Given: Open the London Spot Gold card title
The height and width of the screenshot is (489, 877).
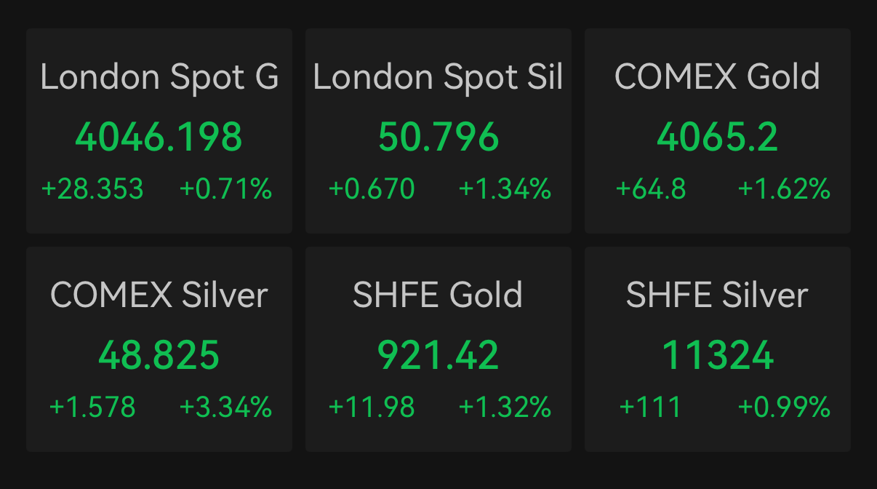Looking at the screenshot, I should (x=159, y=77).
